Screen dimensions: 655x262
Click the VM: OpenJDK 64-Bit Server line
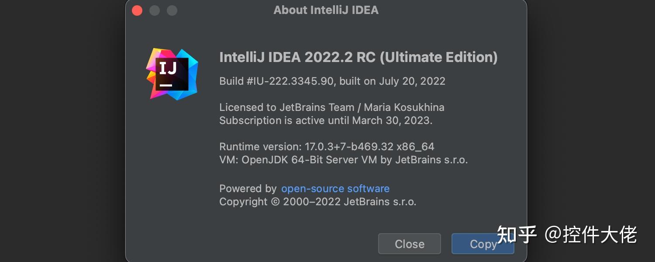point(343,160)
